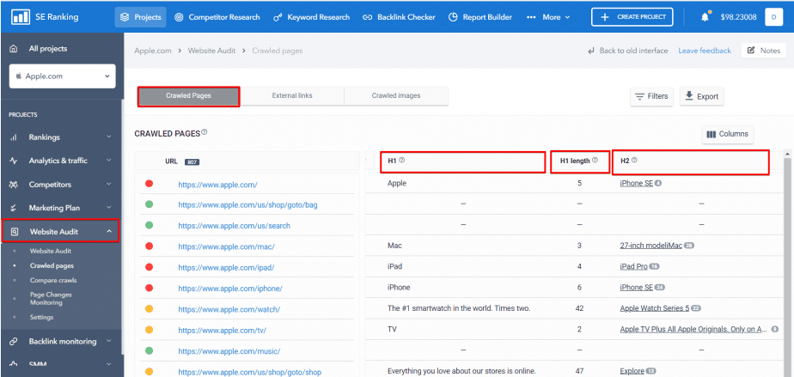Collapse the Website Audit section chevron

pos(109,232)
